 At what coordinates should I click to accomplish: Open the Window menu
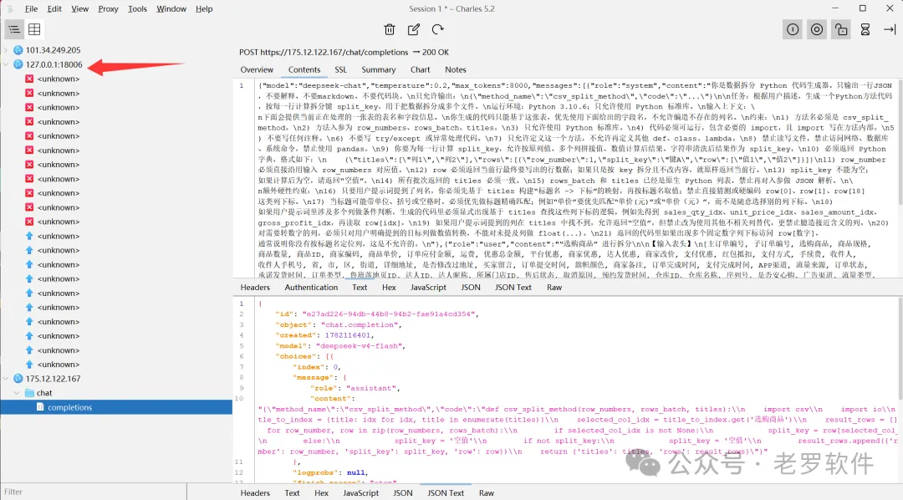pyautogui.click(x=171, y=8)
